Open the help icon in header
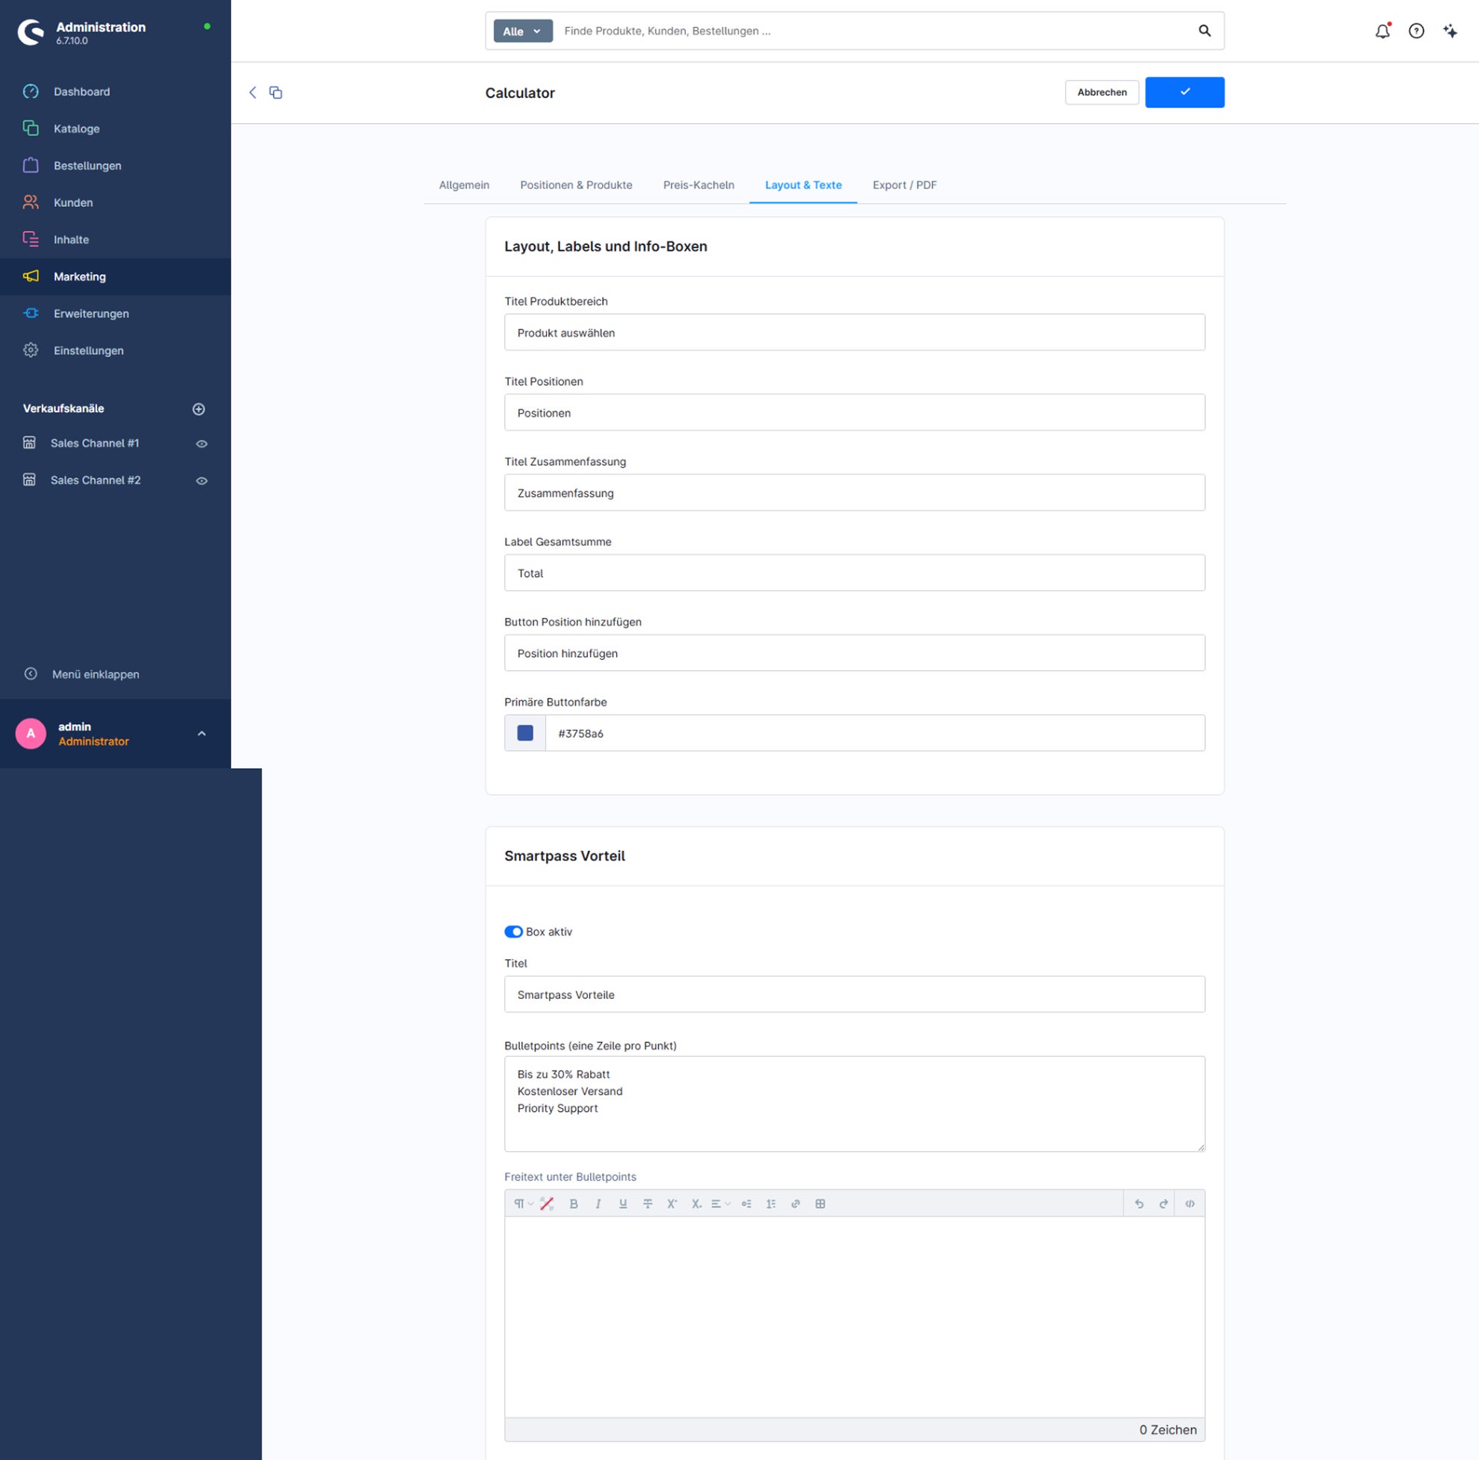This screenshot has height=1460, width=1479. pyautogui.click(x=1416, y=31)
